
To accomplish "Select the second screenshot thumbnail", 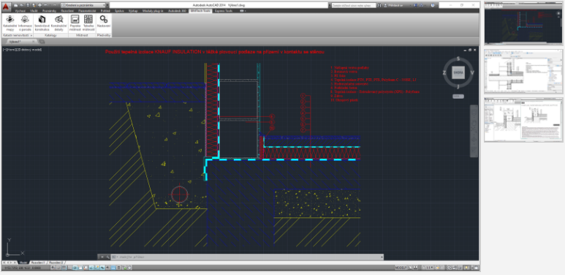I will 523,72.
